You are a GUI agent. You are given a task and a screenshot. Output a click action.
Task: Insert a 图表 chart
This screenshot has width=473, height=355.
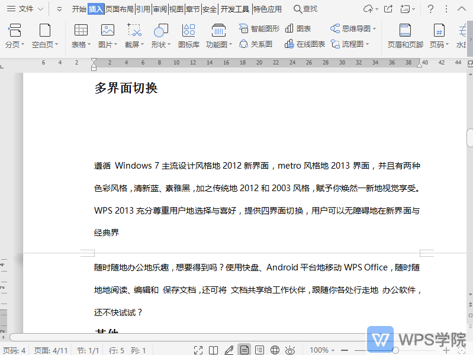298,28
